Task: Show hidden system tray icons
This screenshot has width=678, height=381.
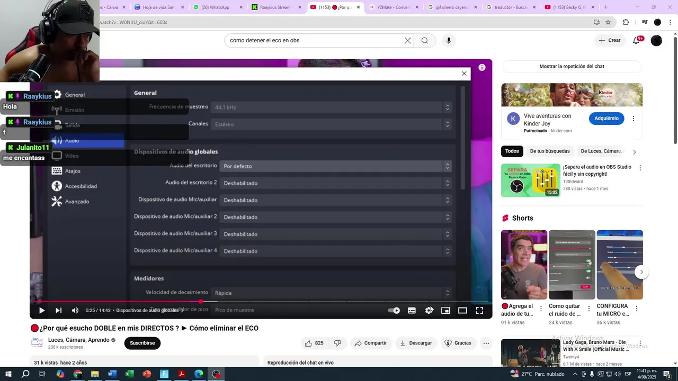Action: (x=575, y=374)
